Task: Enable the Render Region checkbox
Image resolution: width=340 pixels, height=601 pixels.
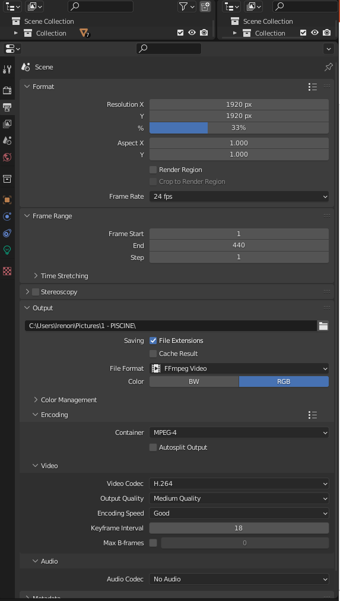Action: point(153,170)
